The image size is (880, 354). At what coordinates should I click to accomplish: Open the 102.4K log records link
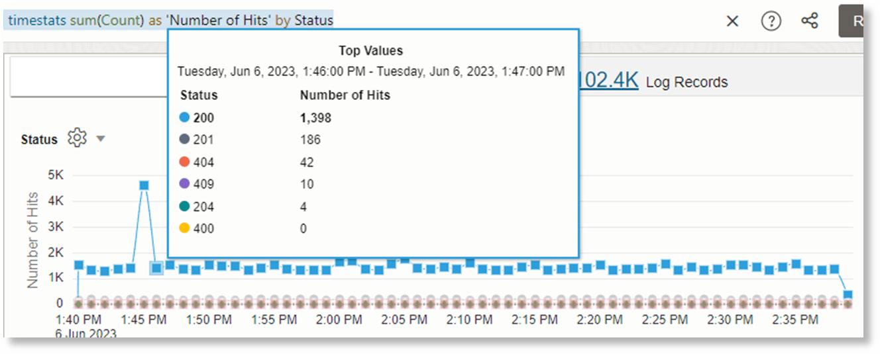(608, 81)
